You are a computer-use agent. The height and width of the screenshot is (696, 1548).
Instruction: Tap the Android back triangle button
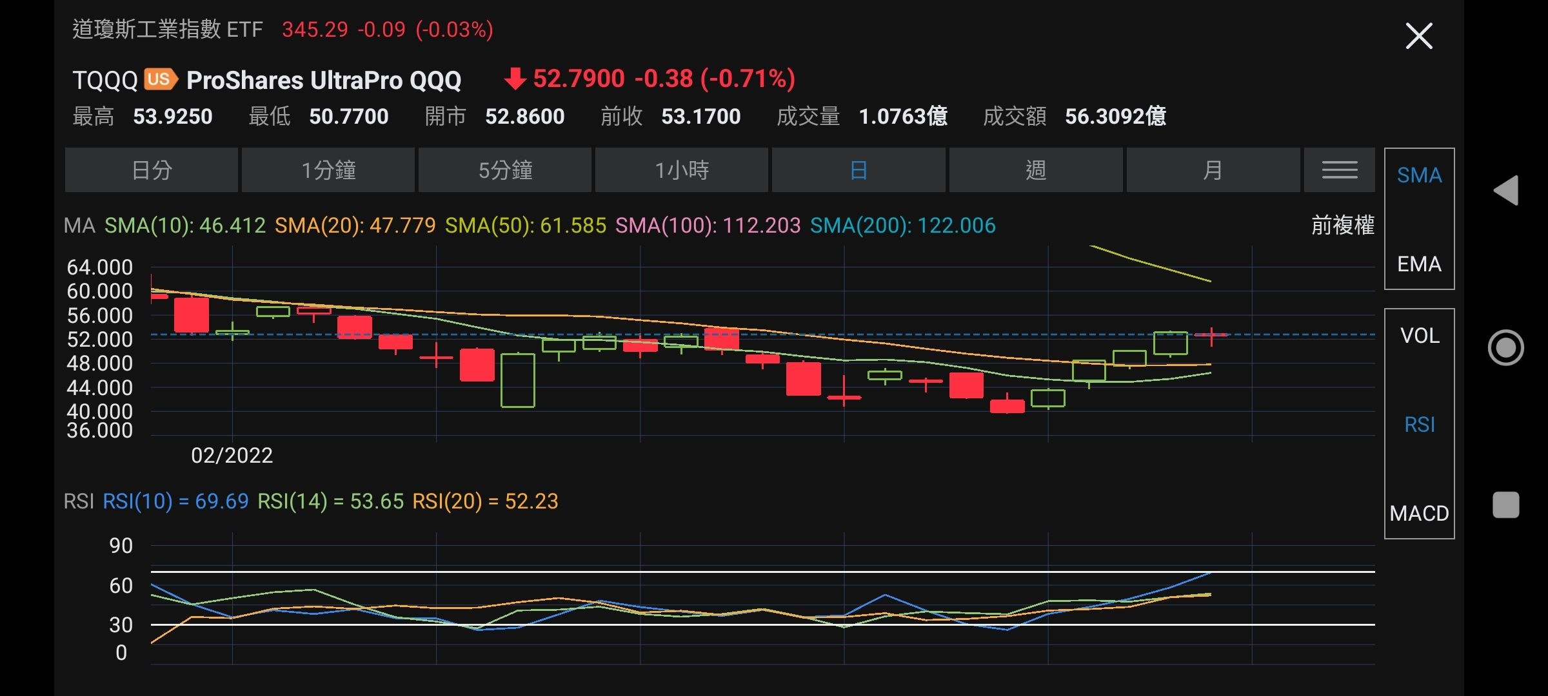click(x=1506, y=190)
